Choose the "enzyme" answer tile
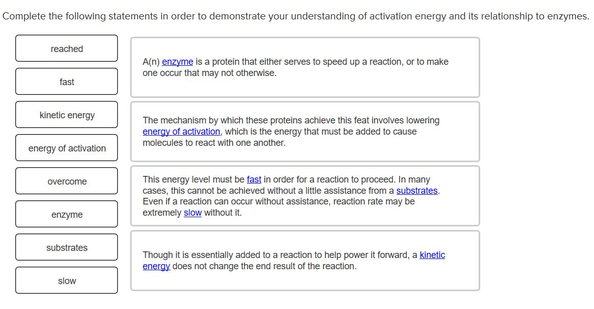Image resolution: width=594 pixels, height=309 pixels. [x=66, y=214]
